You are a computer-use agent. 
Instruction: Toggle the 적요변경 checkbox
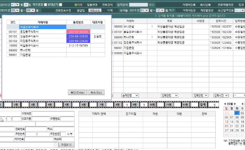point(46,5)
